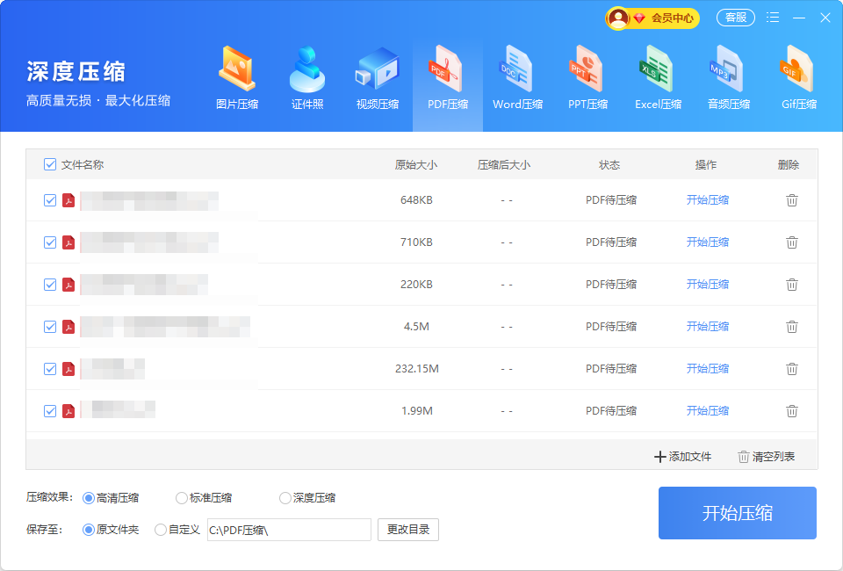
Task: Select the 证件照 ID photo tool
Action: coord(307,79)
